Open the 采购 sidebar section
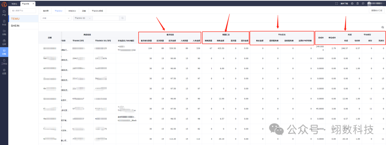The height and width of the screenshot is (145, 386). pos(4,33)
